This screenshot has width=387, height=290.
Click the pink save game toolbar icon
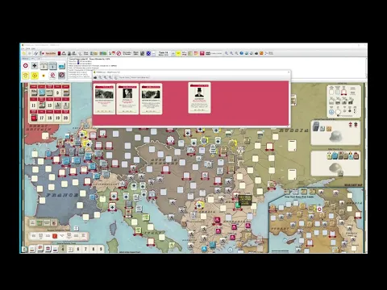[x=202, y=53]
